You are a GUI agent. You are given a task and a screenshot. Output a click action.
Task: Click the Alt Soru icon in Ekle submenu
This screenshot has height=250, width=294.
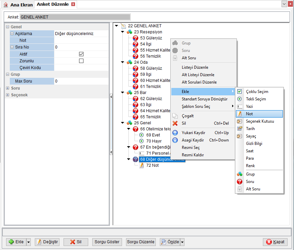point(240,189)
